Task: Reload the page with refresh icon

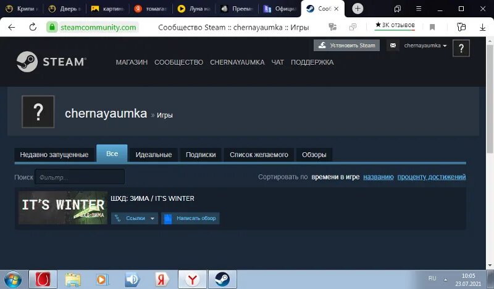Action: (33, 27)
